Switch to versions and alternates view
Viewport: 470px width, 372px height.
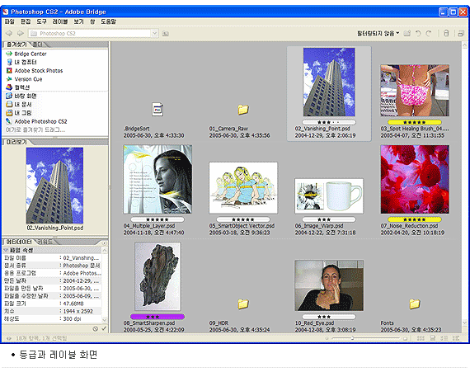456,338
